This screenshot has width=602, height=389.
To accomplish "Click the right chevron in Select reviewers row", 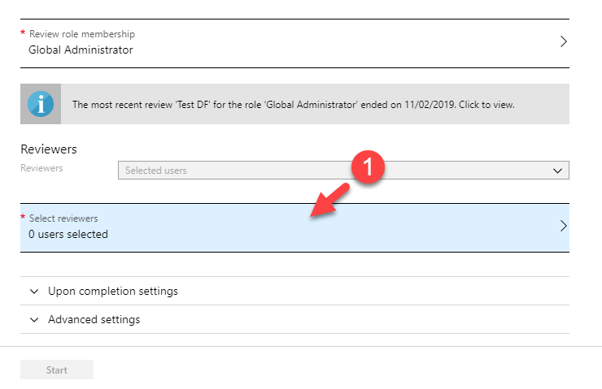I will (563, 227).
